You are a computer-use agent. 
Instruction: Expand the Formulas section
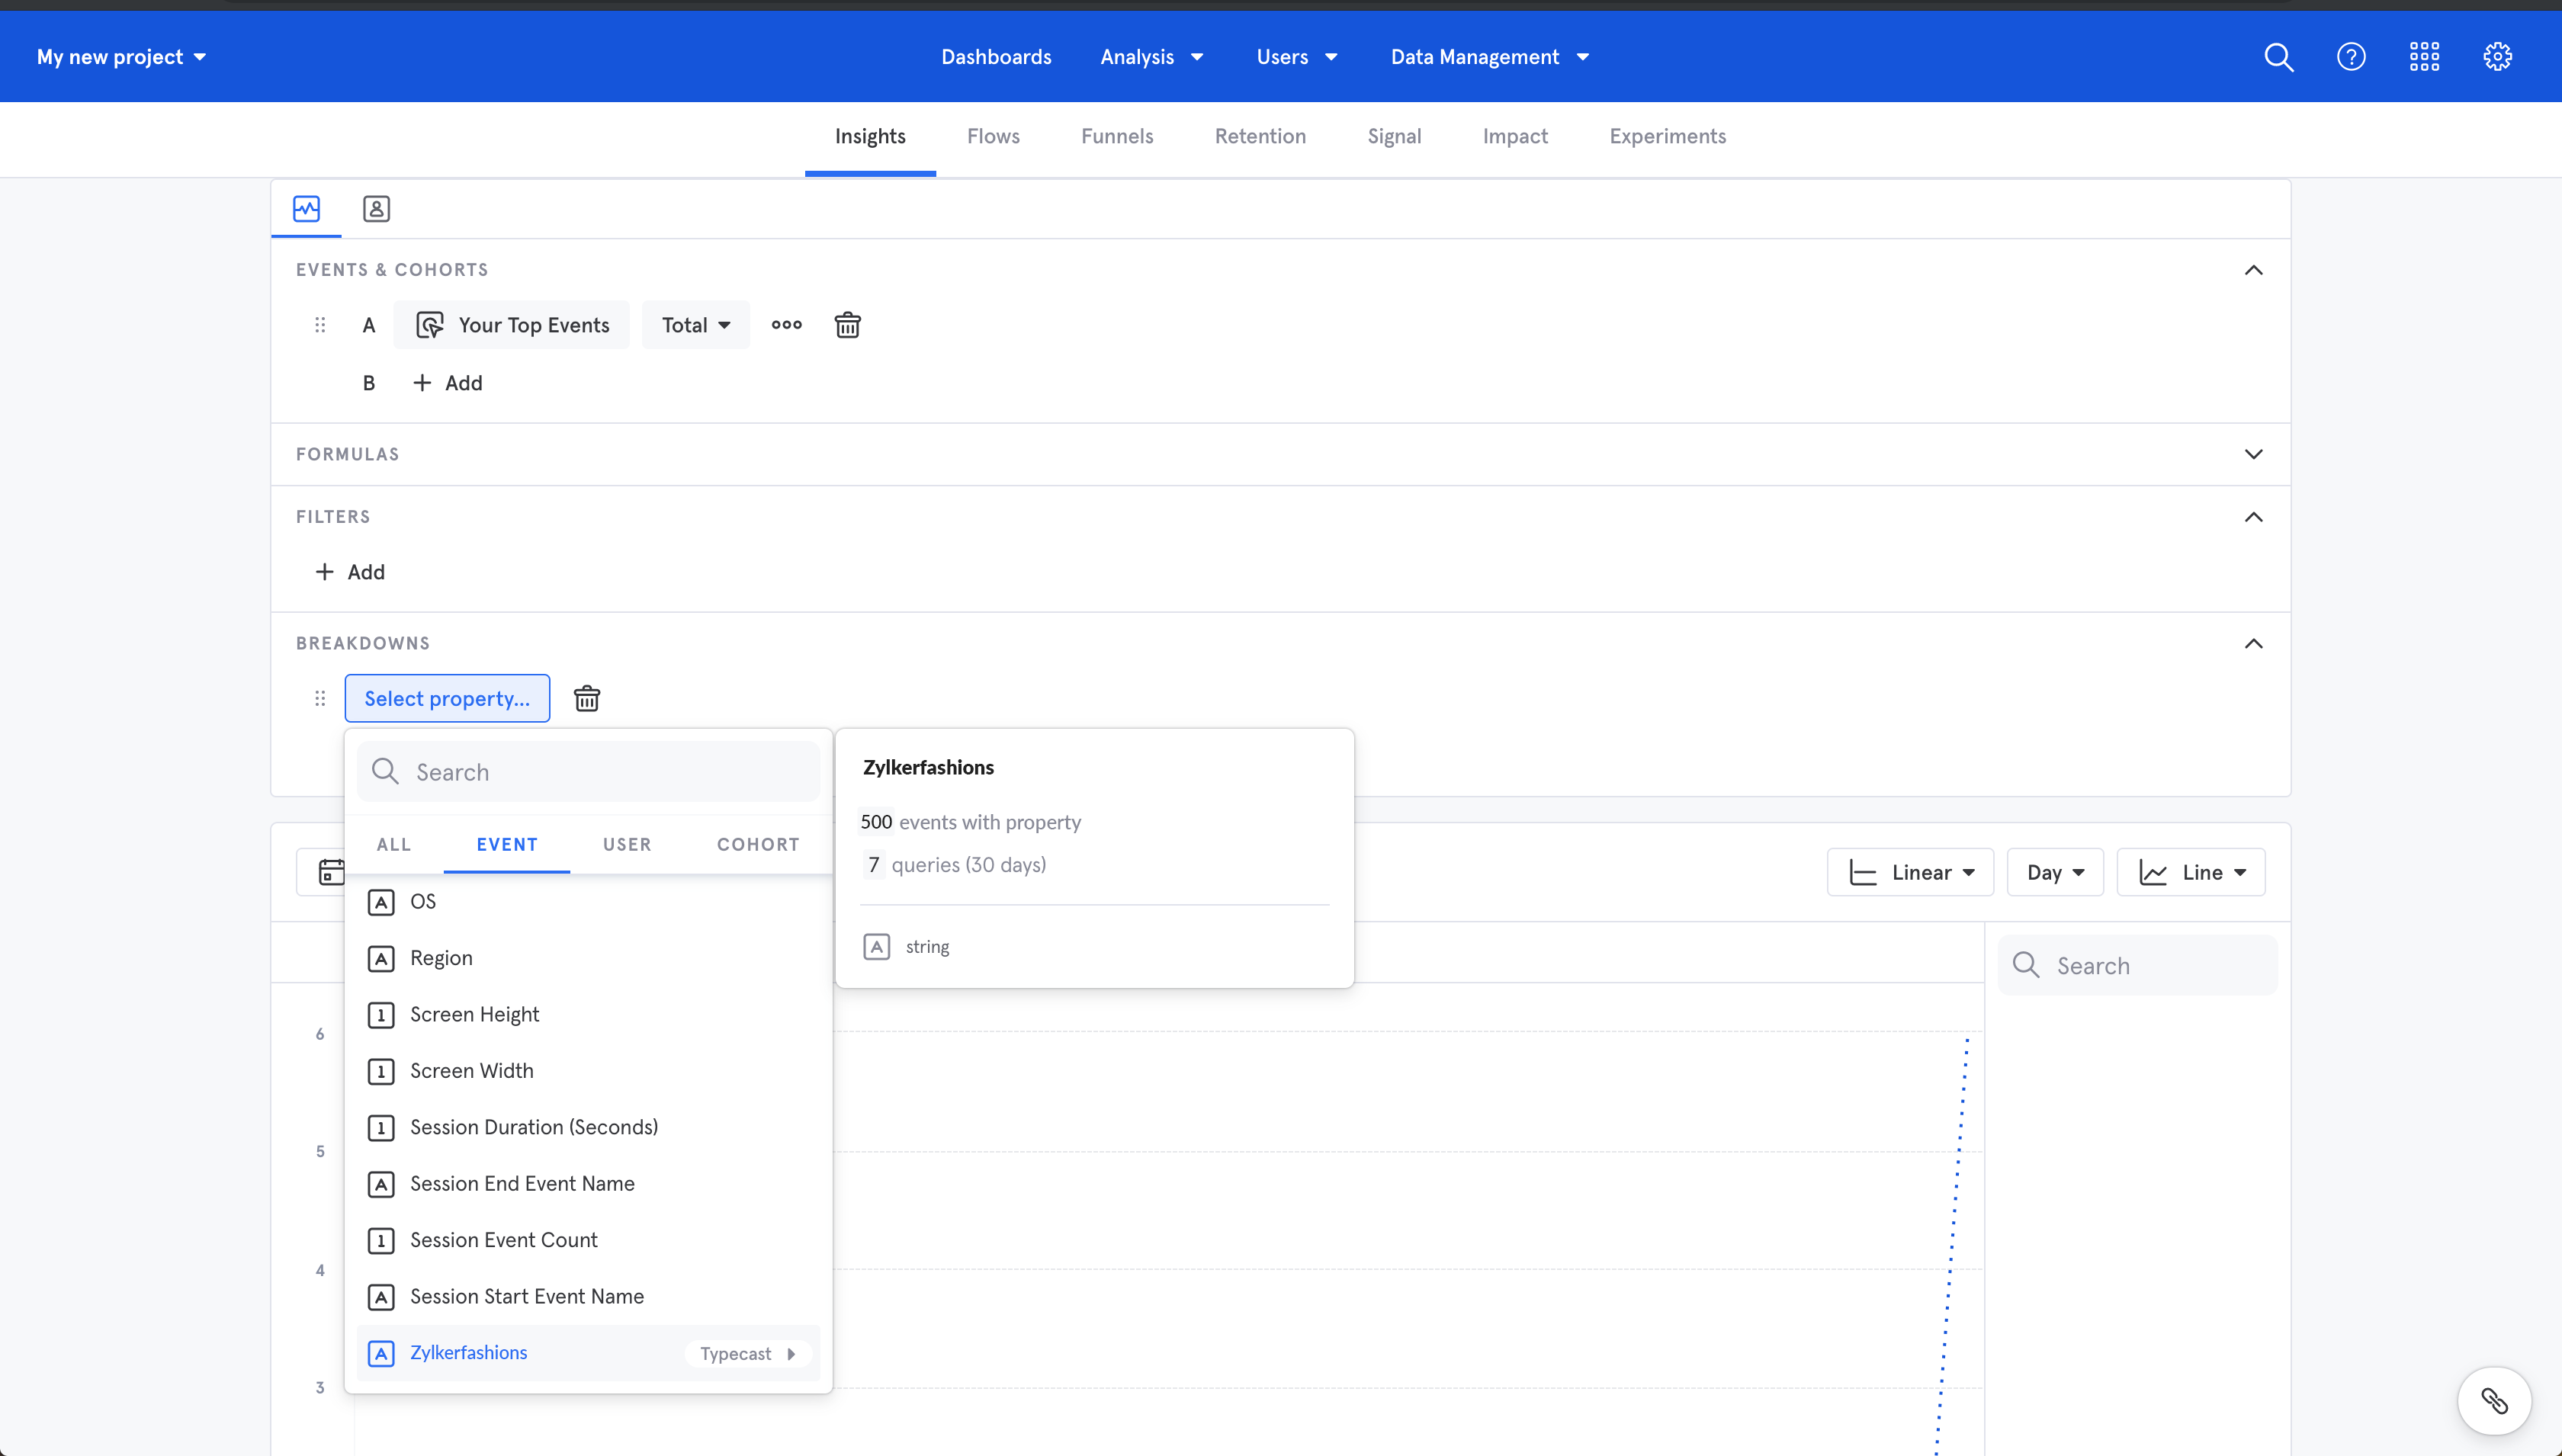2253,454
